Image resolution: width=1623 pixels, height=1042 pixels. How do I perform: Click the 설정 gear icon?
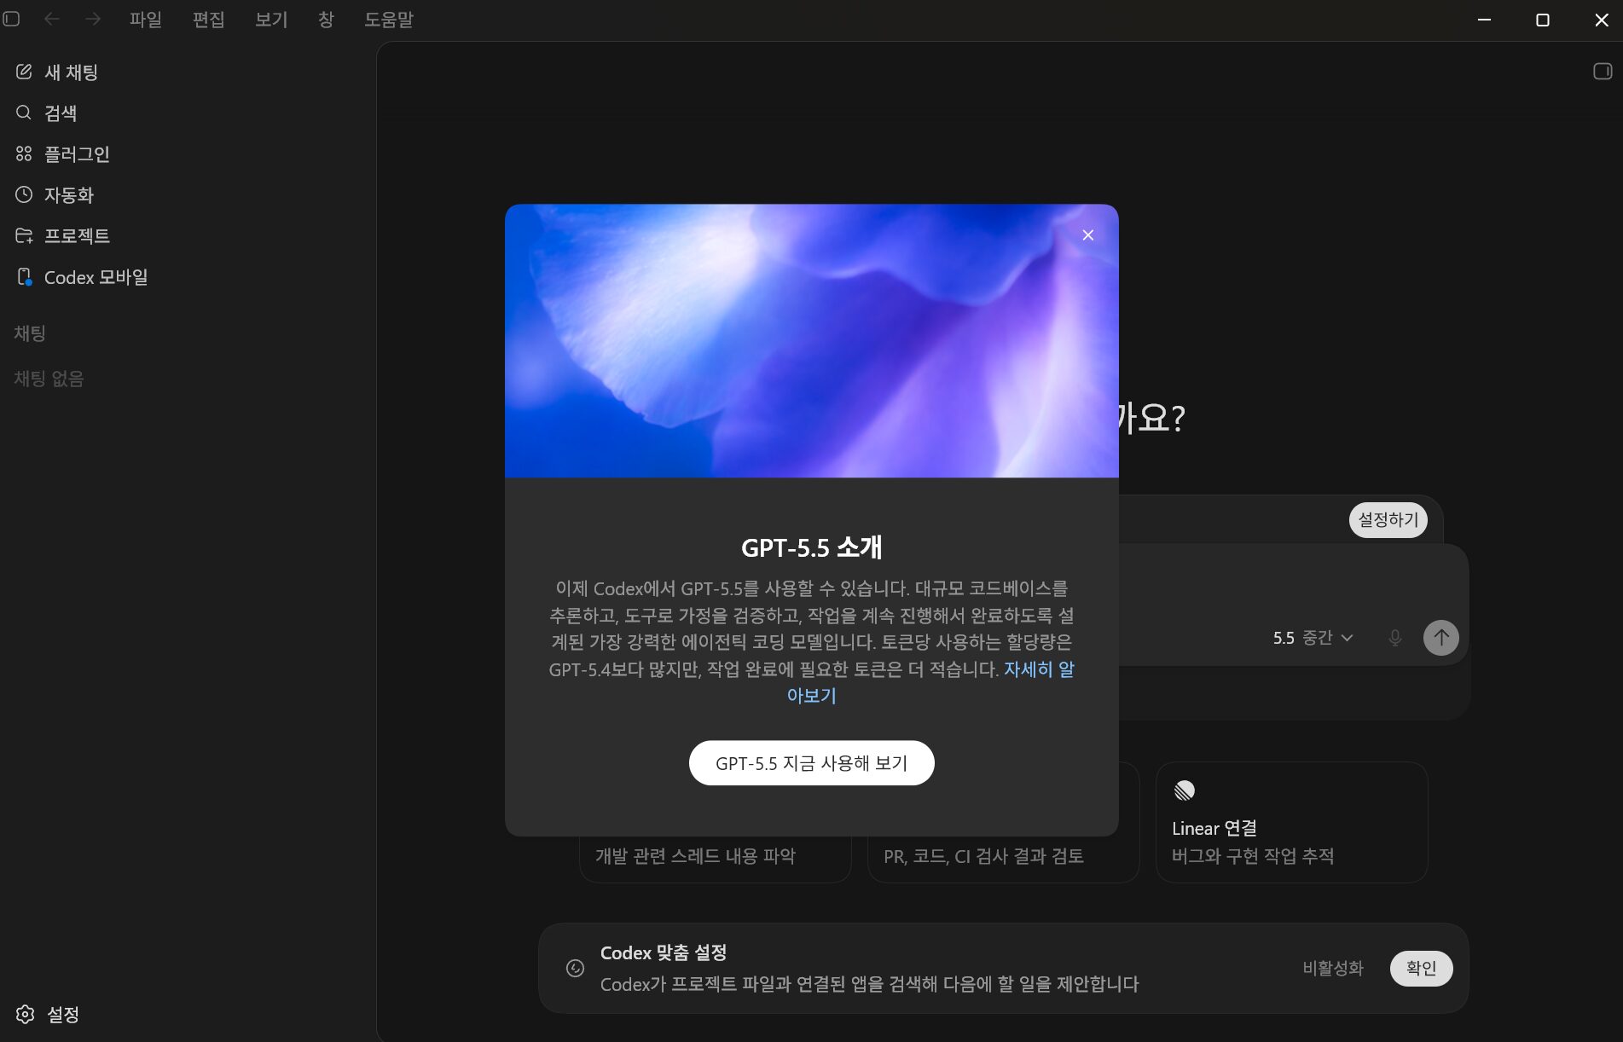click(25, 1014)
